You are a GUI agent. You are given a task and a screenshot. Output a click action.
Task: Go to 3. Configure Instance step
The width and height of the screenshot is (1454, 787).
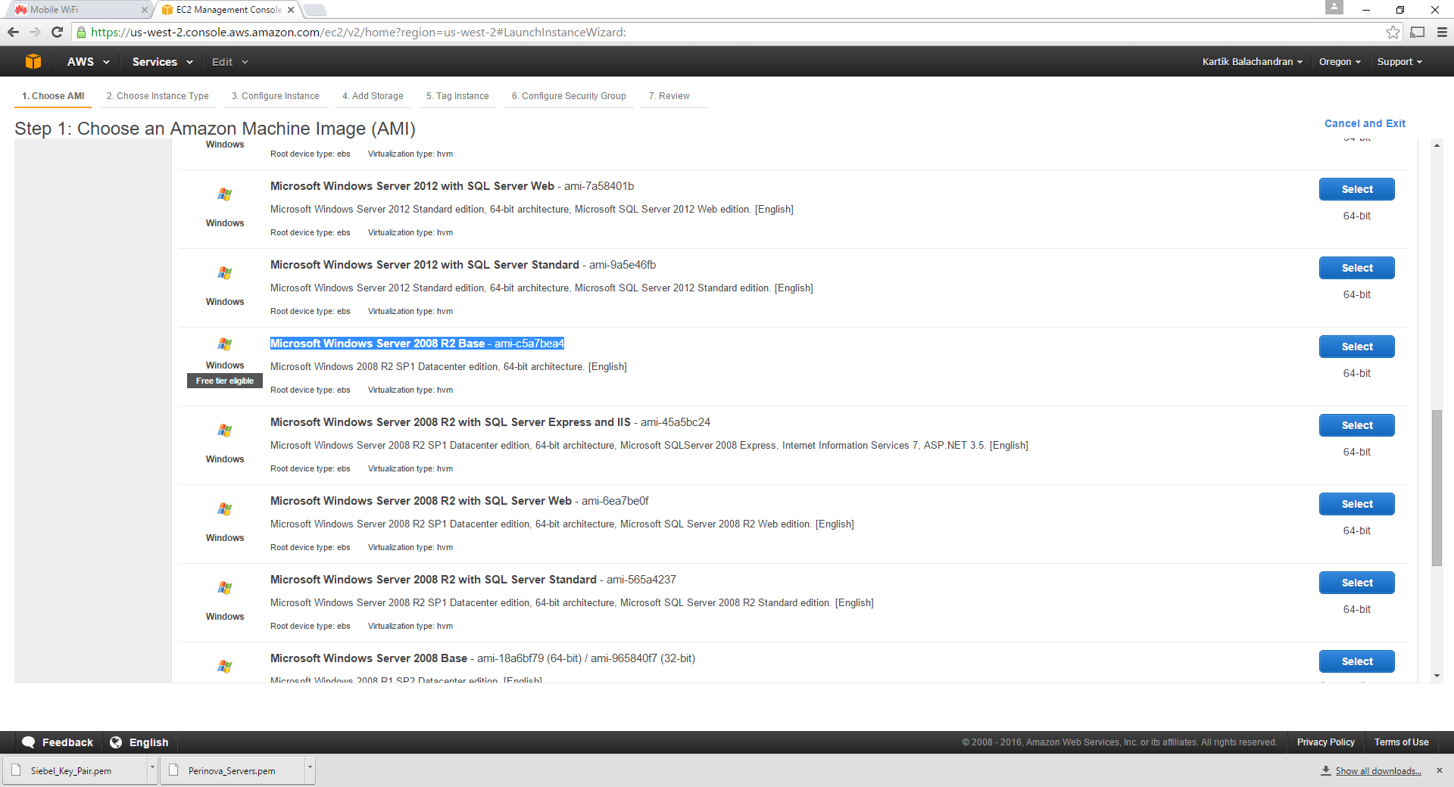(276, 96)
